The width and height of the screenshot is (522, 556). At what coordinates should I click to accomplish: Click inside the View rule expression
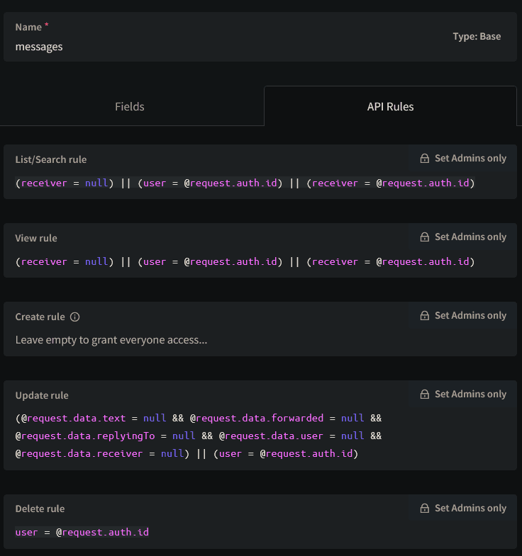245,262
